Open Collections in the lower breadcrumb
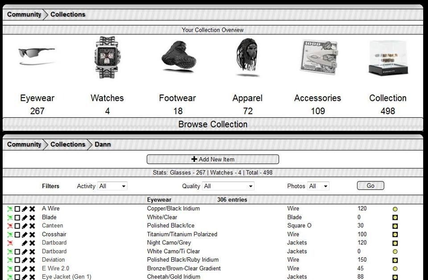Screen dimensions: 428x280 (68, 144)
